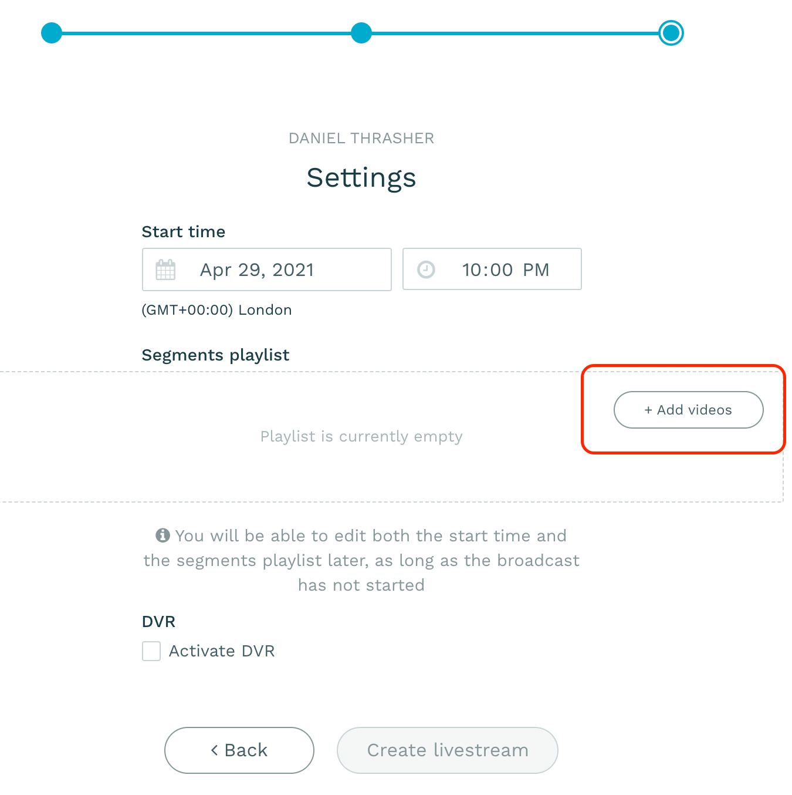Click the (GMT+00:00) London timezone text
This screenshot has width=792, height=795.
[x=216, y=310]
